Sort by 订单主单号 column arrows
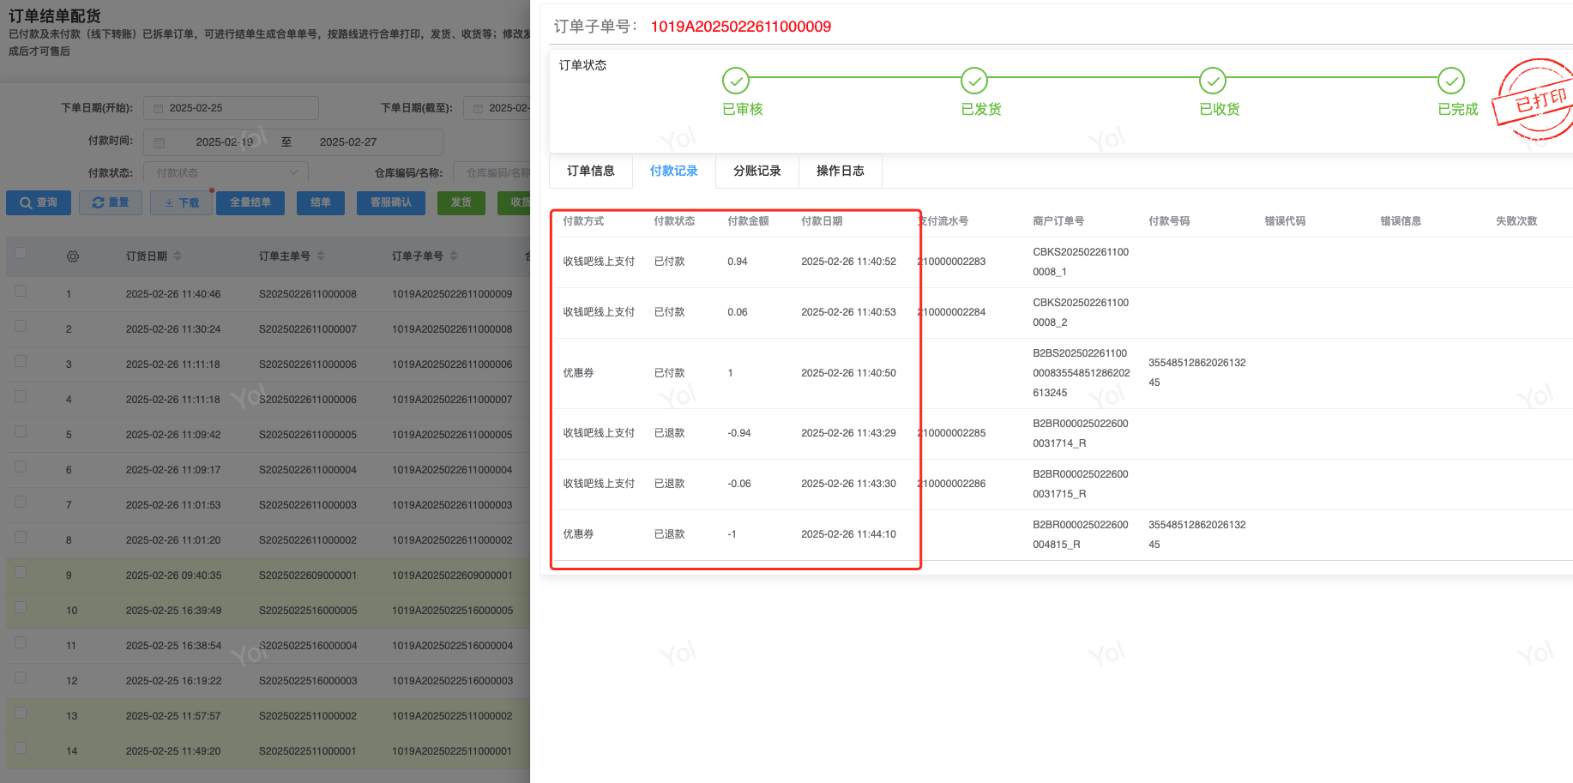 pos(321,256)
